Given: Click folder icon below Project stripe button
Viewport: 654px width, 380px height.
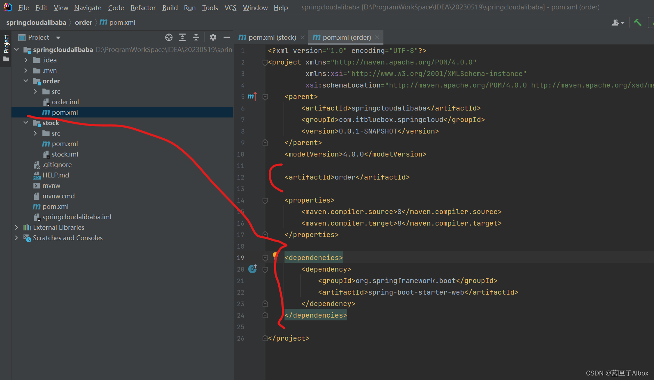Looking at the screenshot, I should click(x=6, y=59).
